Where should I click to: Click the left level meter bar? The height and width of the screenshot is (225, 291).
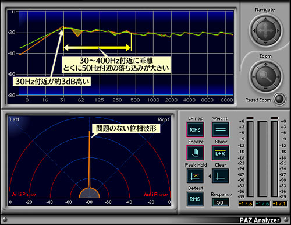tap(250, 159)
